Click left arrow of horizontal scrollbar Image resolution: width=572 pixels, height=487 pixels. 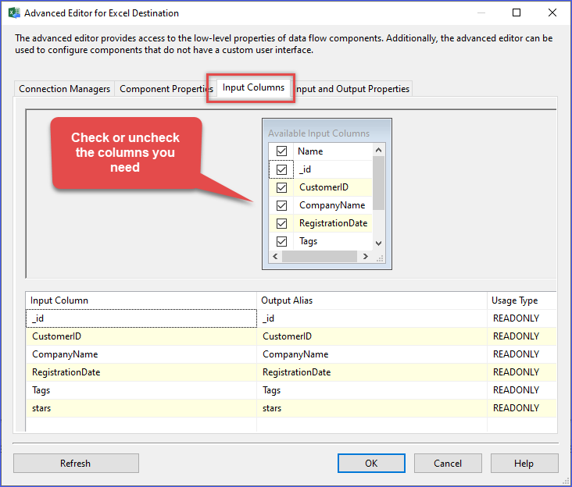[x=275, y=257]
